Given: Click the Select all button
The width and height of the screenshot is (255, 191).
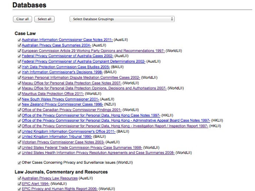Looking at the screenshot, I should point(44,19).
